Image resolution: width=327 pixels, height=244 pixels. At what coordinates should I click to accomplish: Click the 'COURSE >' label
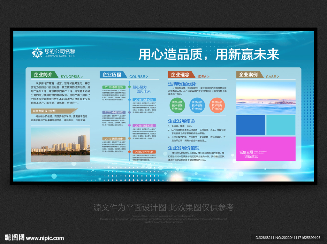coord(139,77)
